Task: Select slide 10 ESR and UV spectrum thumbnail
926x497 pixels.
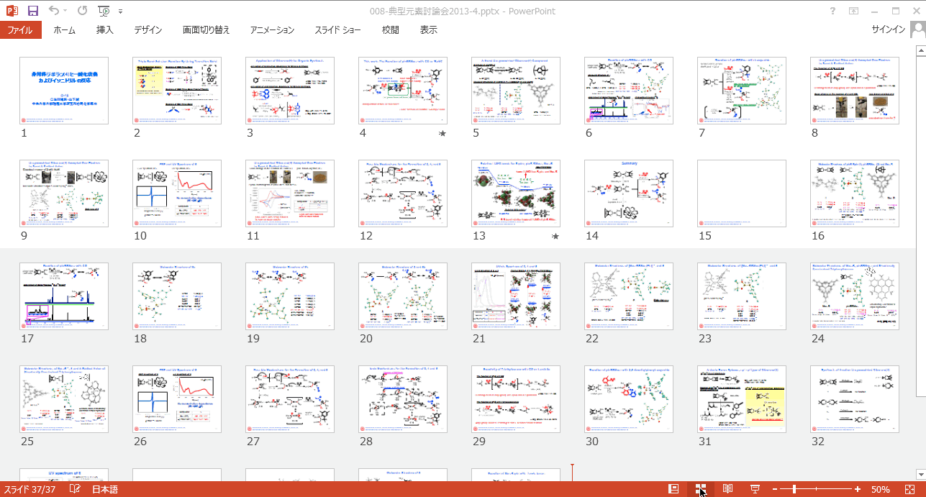Action: [x=177, y=193]
